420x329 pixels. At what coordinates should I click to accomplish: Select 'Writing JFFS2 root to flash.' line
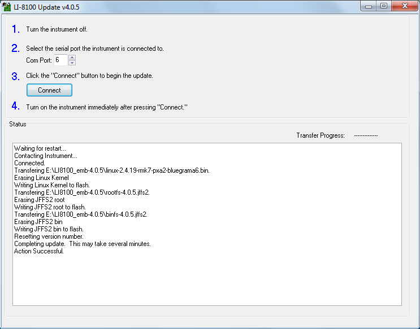click(x=50, y=207)
